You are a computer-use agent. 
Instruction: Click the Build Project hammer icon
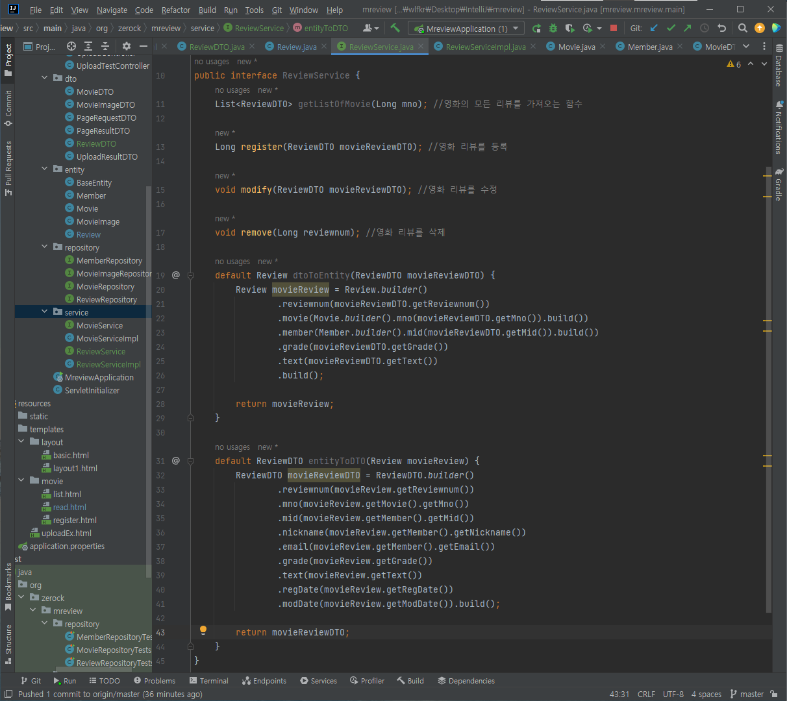[x=395, y=28]
